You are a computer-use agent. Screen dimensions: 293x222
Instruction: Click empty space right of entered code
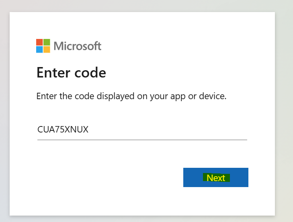click(168, 130)
